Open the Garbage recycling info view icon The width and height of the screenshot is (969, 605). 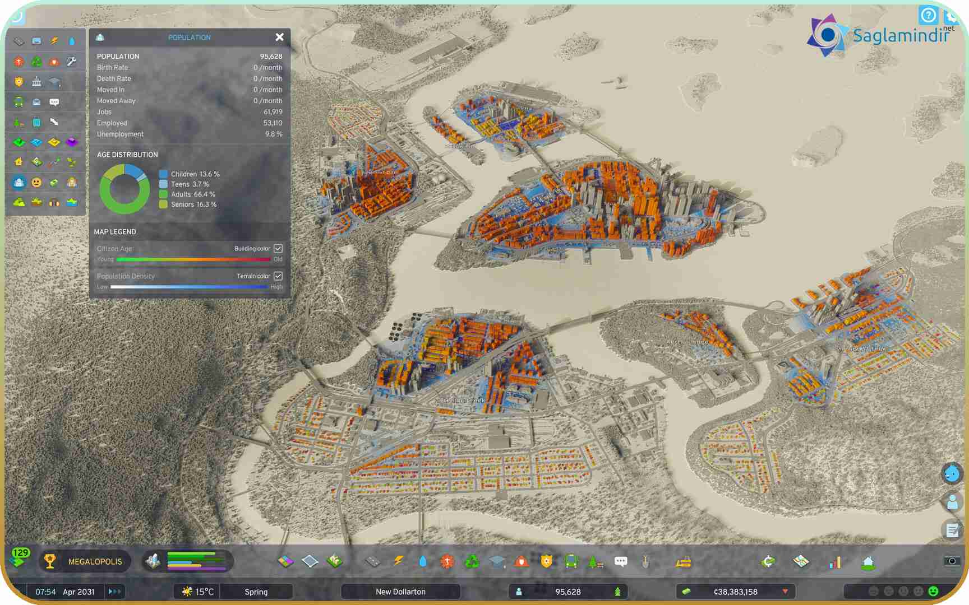(x=36, y=61)
